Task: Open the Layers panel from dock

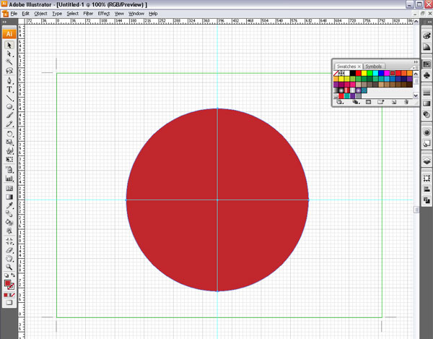Action: coord(427,160)
